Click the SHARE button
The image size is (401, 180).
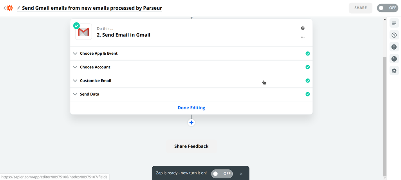[361, 8]
